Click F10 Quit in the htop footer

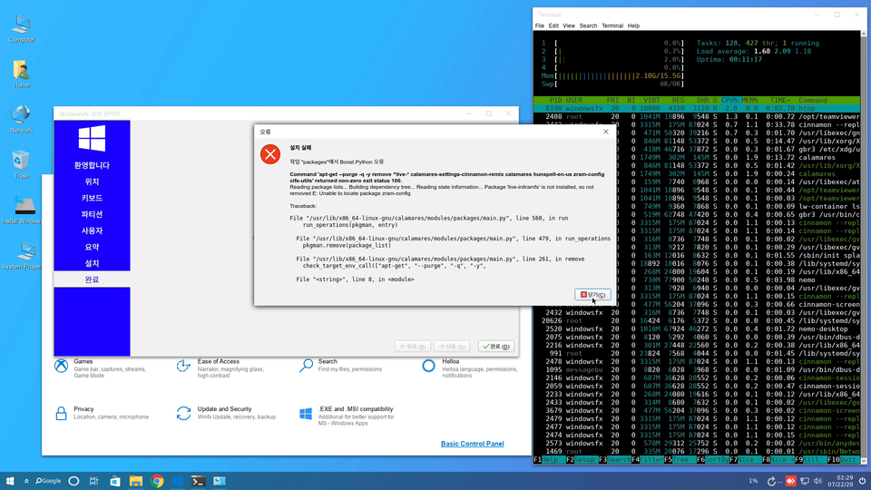843,460
